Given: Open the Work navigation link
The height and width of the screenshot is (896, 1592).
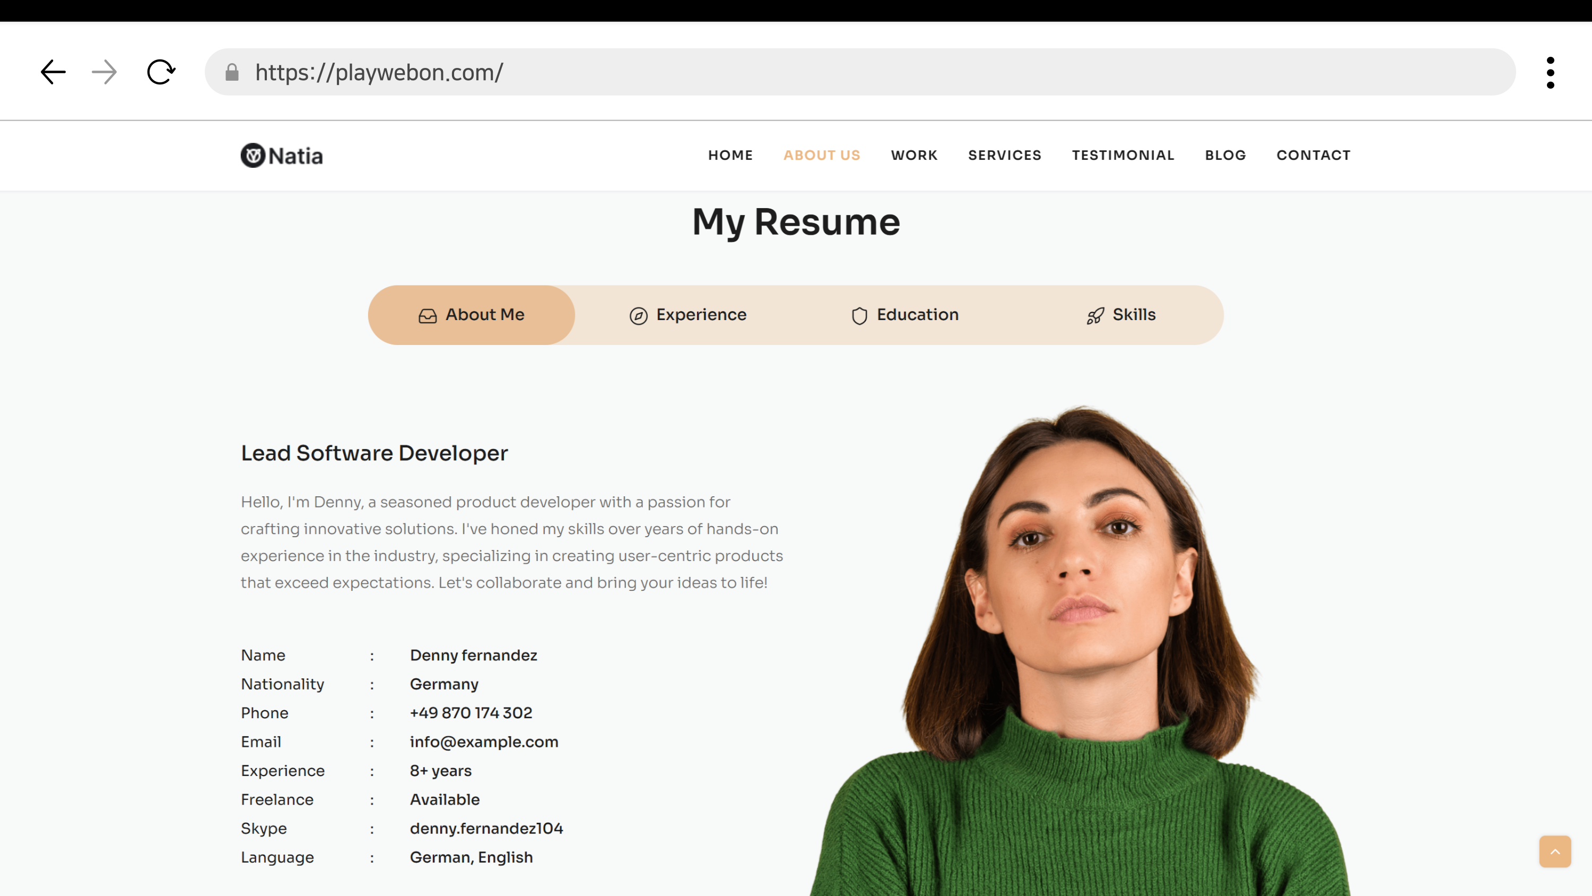Looking at the screenshot, I should [x=914, y=155].
